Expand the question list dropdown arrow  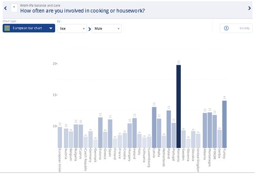click(14, 7)
